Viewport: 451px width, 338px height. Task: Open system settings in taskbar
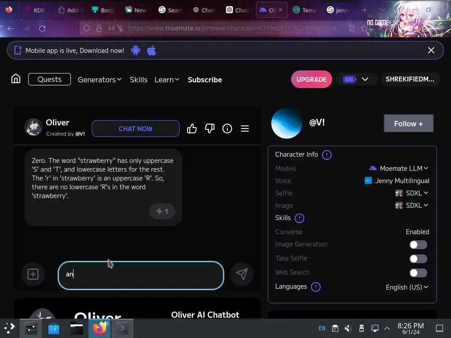(x=30, y=328)
